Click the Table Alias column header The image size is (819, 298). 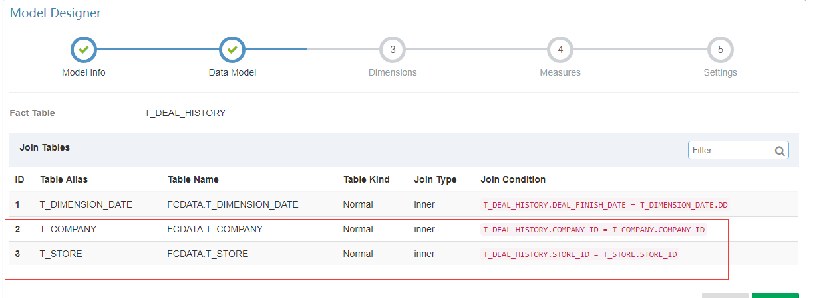pyautogui.click(x=64, y=179)
